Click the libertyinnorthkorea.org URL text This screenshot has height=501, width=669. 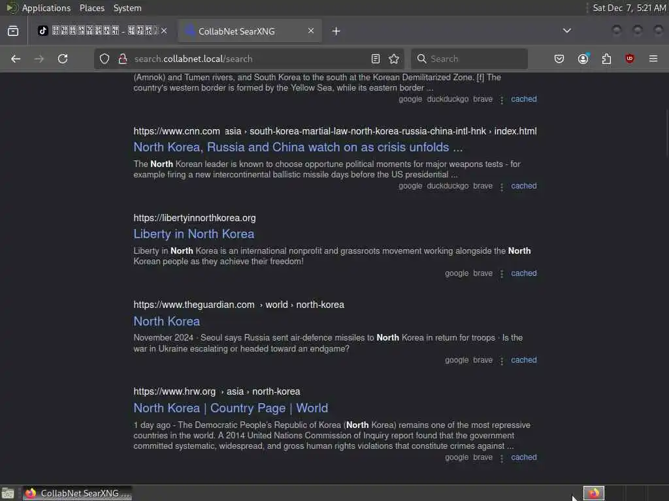coord(195,218)
